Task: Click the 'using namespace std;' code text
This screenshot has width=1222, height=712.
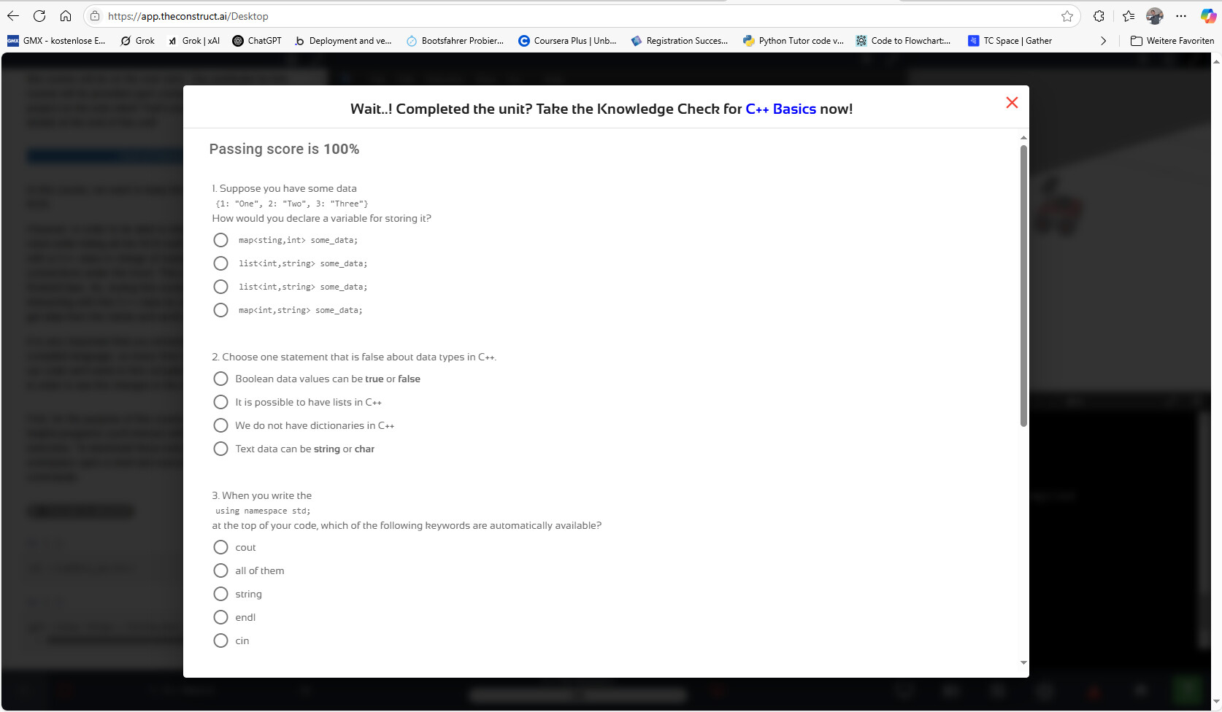Action: tap(263, 511)
